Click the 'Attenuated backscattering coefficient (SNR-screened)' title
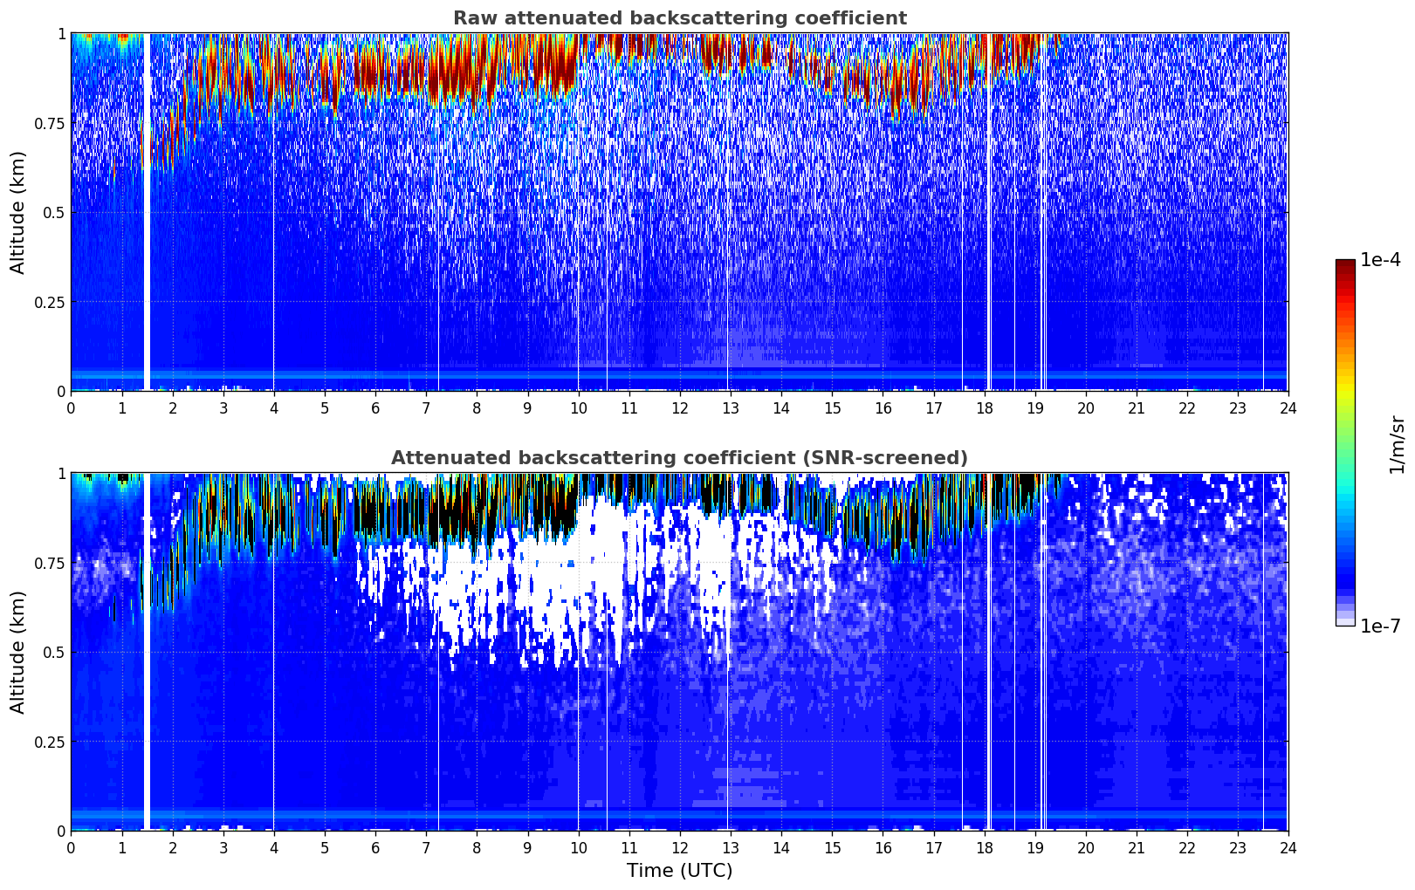 pos(679,458)
